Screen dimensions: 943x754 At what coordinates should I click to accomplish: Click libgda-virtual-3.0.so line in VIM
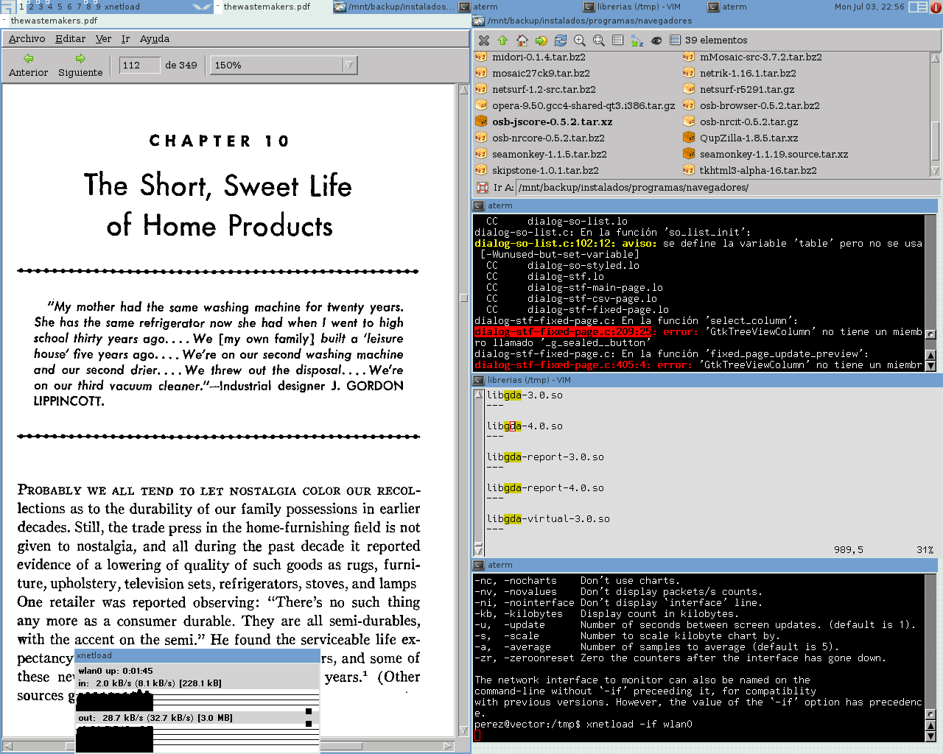click(x=548, y=519)
